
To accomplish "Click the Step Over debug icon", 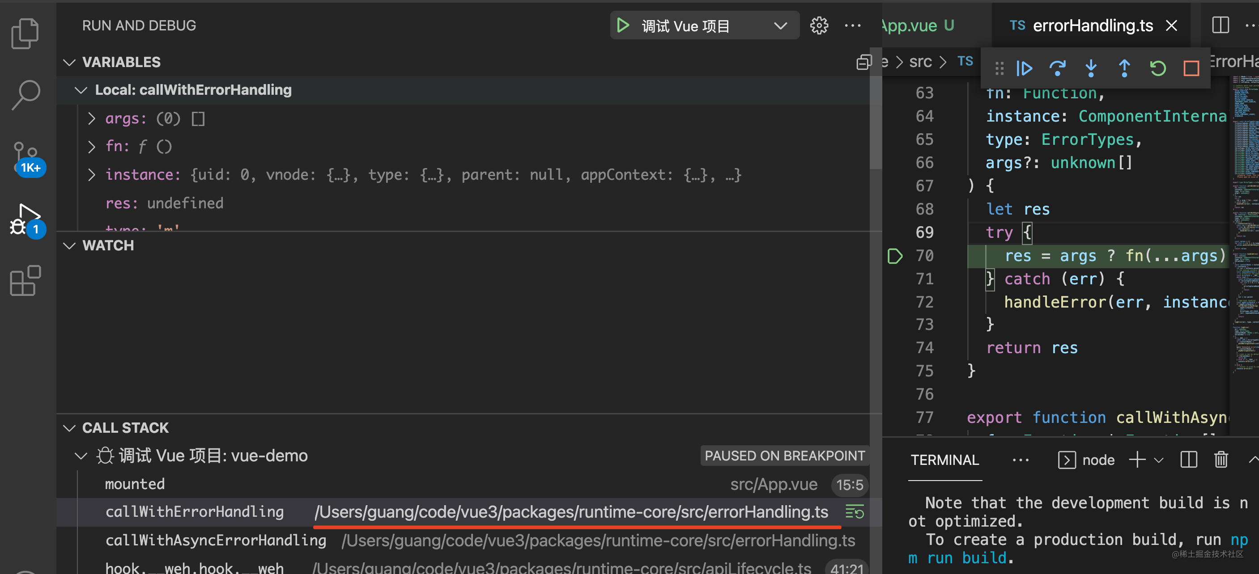I will [1057, 68].
